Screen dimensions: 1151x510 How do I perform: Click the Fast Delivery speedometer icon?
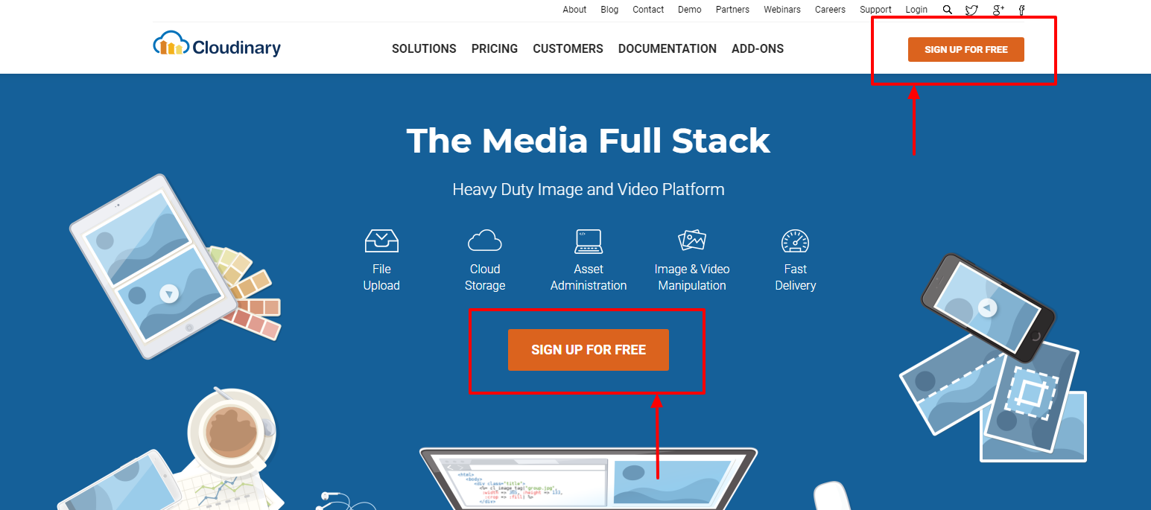click(795, 241)
